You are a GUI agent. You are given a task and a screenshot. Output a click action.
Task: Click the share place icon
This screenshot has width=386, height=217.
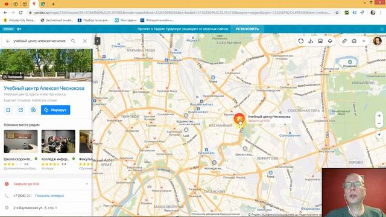(x=21, y=110)
